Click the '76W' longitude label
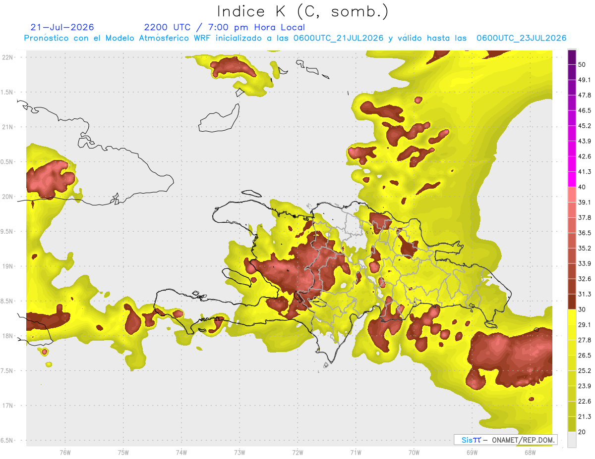The width and height of the screenshot is (595, 459). pos(65,452)
